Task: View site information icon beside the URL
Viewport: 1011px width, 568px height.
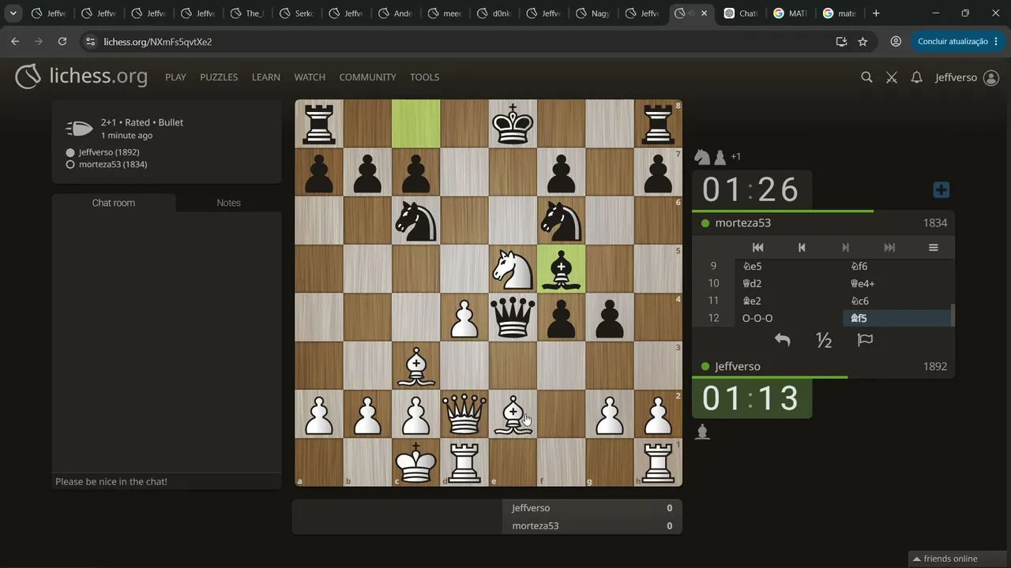Action: 90,42
